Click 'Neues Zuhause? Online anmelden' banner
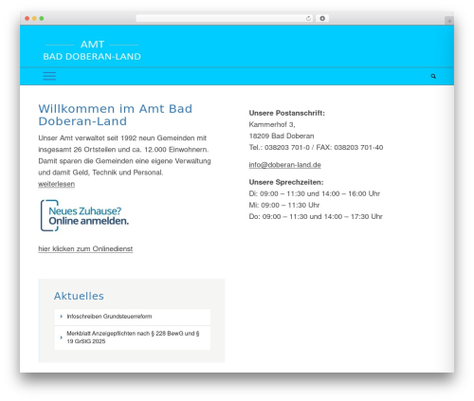The width and height of the screenshot is (474, 401). [x=84, y=216]
